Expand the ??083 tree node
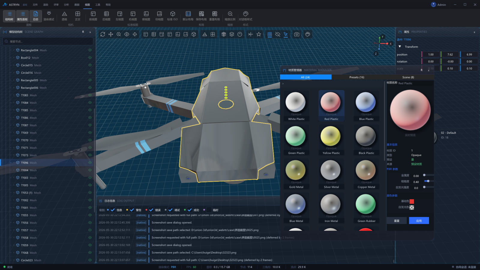480x270 pixels. point(14,95)
